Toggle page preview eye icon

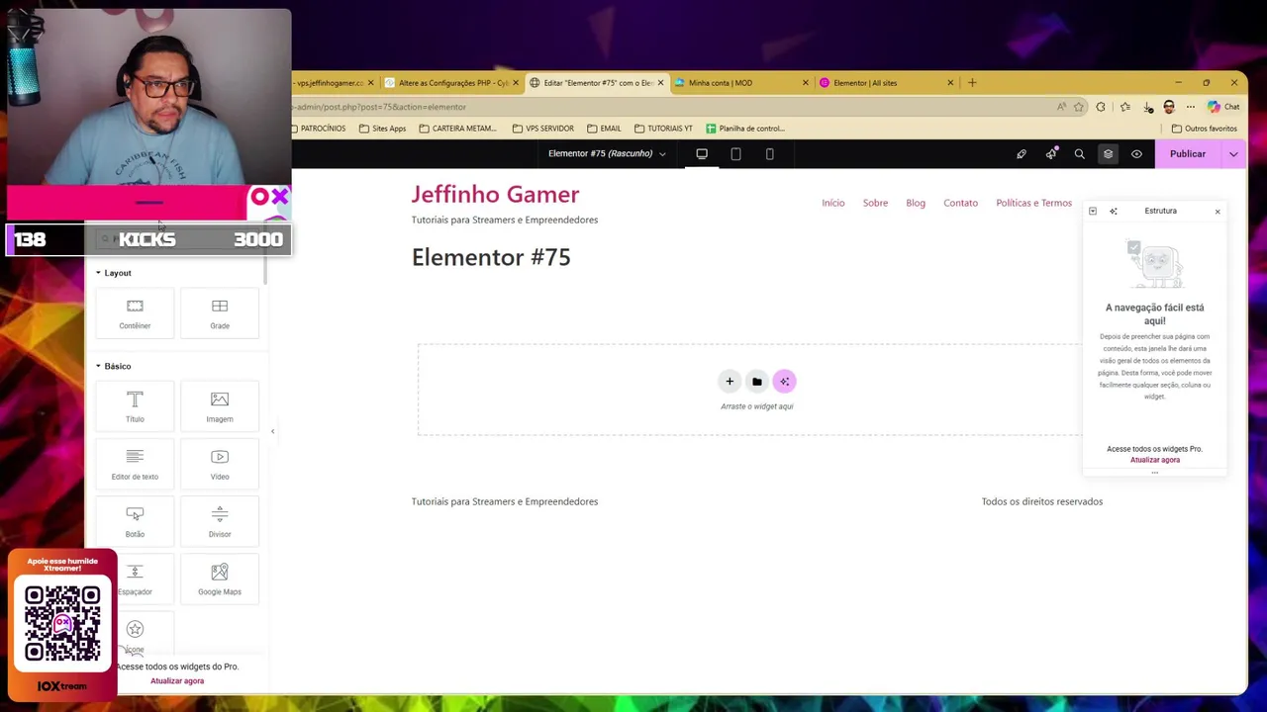coord(1136,154)
